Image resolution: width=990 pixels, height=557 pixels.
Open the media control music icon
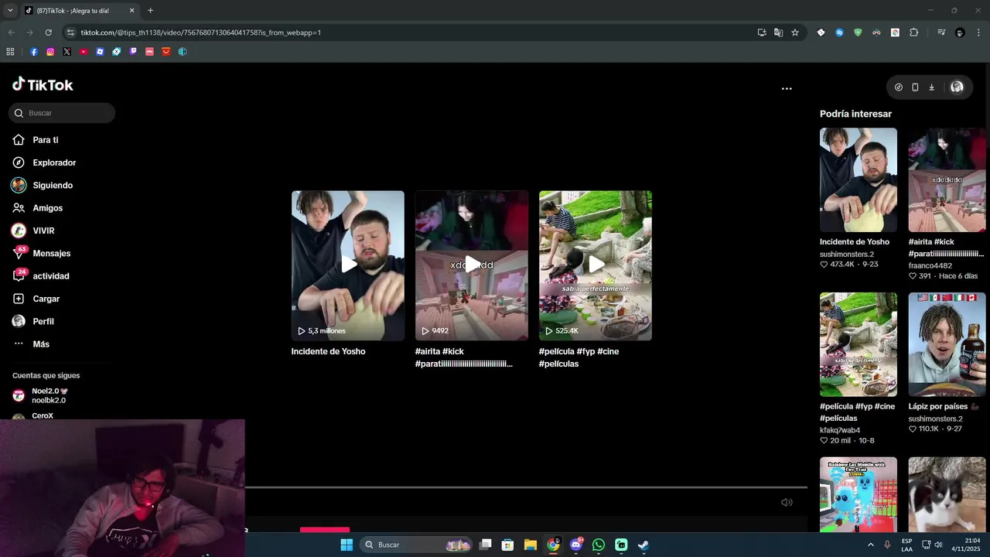click(x=941, y=32)
